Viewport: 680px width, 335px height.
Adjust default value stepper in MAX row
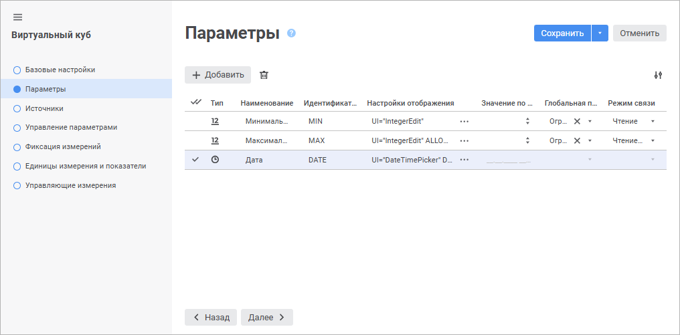pos(527,140)
